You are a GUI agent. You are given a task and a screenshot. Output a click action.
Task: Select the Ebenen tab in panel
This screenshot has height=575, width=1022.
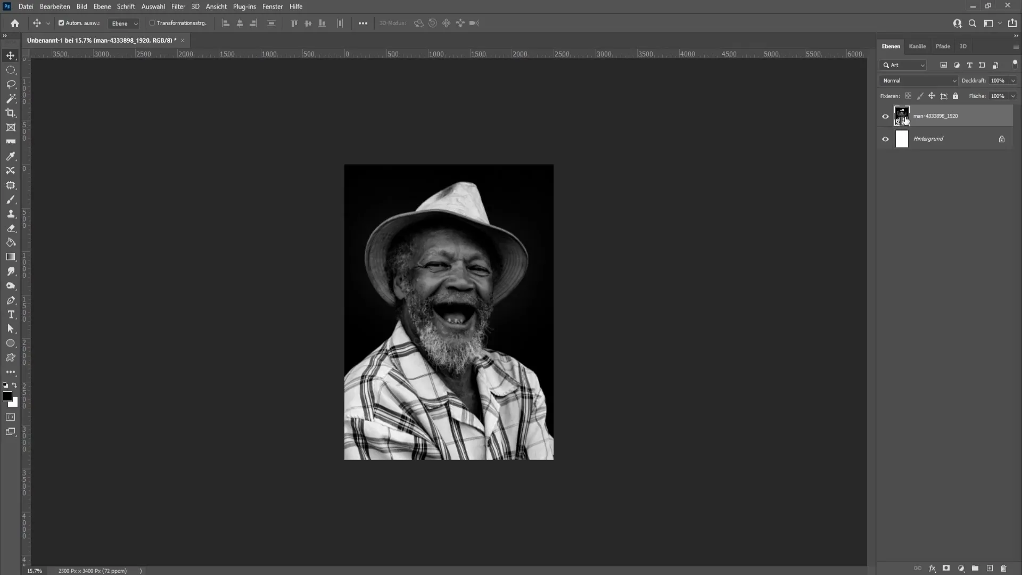pos(891,46)
